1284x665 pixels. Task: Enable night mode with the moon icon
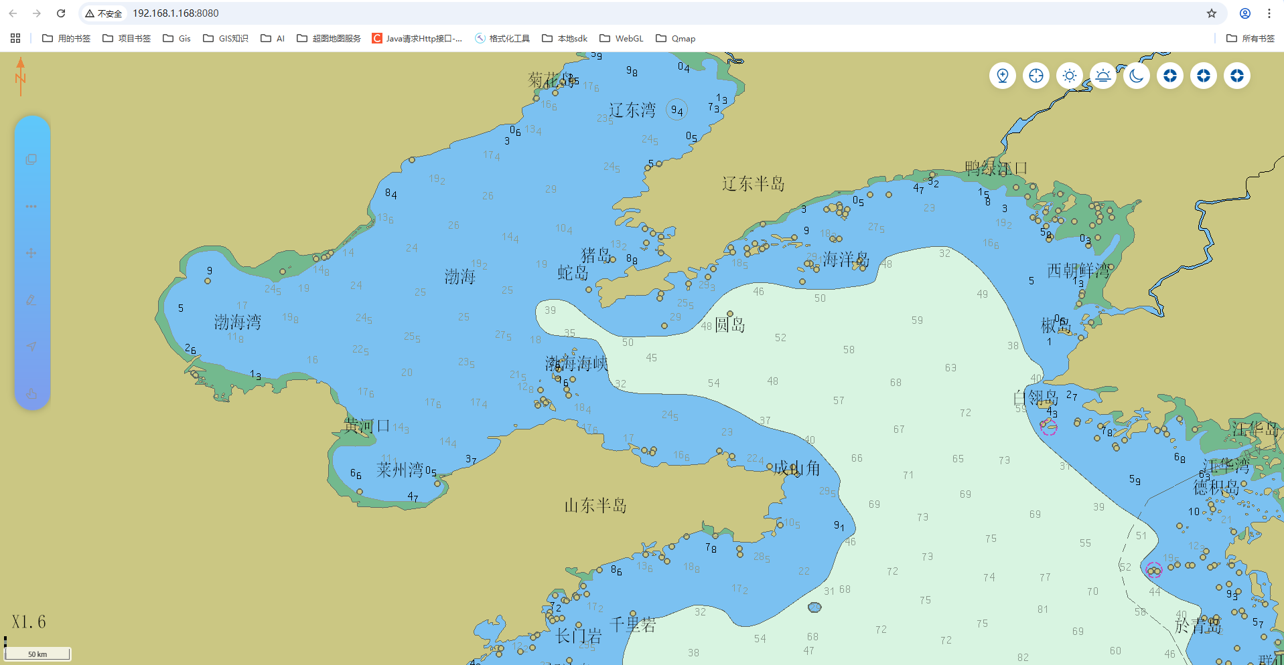(1136, 76)
